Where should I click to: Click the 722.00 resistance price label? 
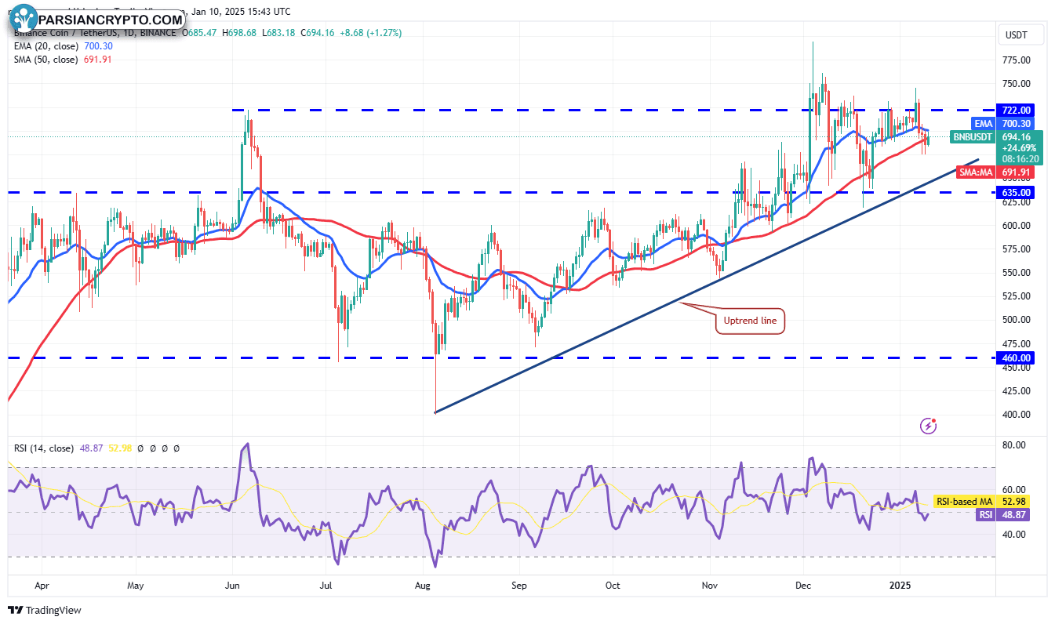coord(1015,110)
